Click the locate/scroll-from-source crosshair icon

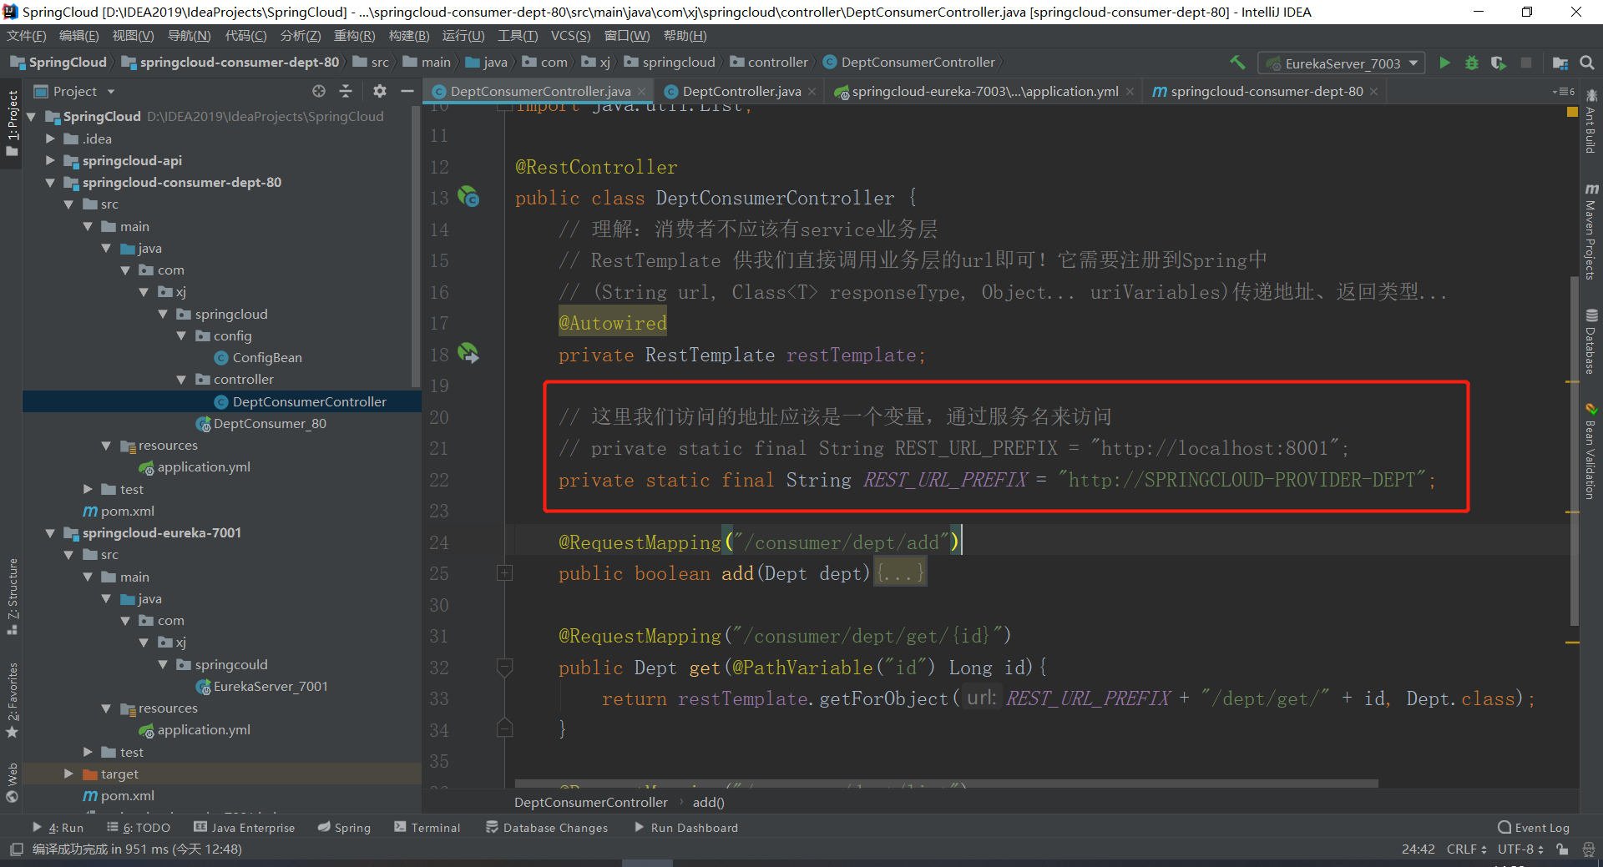[318, 91]
